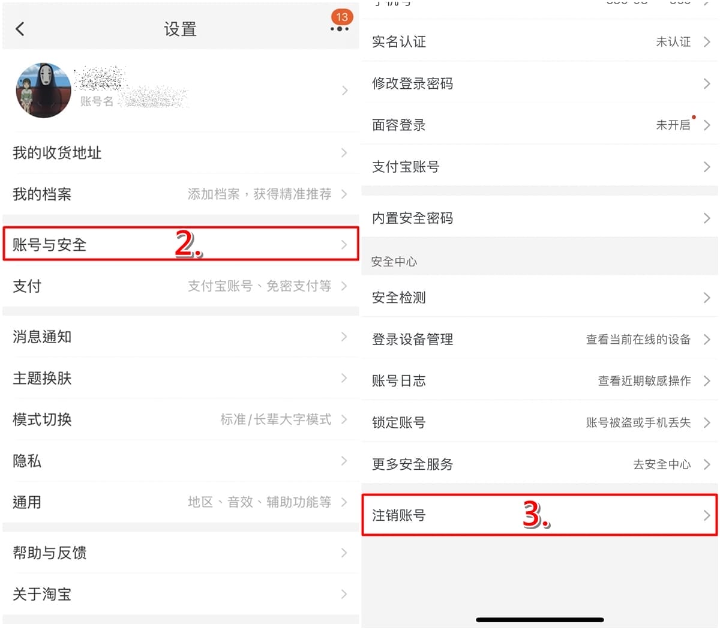
Task: Tap 实名认证 real-name verification row
Action: coord(539,41)
